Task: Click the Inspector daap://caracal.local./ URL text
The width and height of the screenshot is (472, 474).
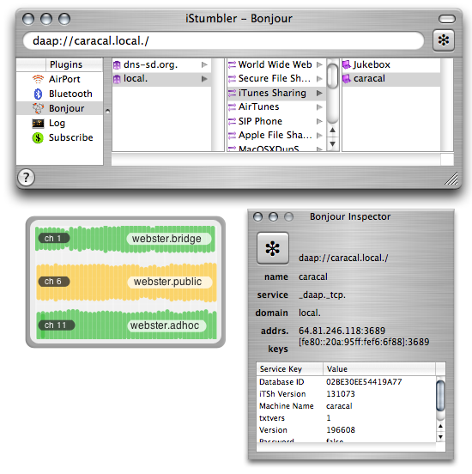Action: coord(343,258)
